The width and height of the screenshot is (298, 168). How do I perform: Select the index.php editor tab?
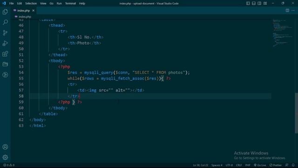(x=24, y=10)
